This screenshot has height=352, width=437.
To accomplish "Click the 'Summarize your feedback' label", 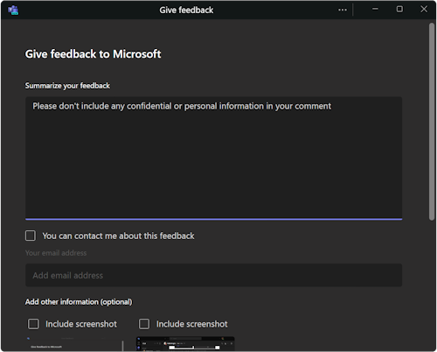I will click(67, 86).
